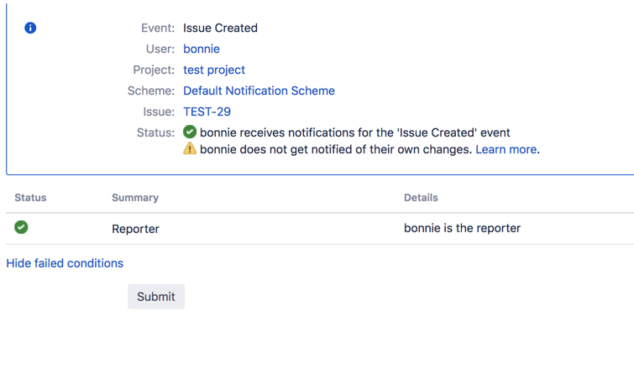Open Default Notification Scheme link

pyautogui.click(x=259, y=91)
